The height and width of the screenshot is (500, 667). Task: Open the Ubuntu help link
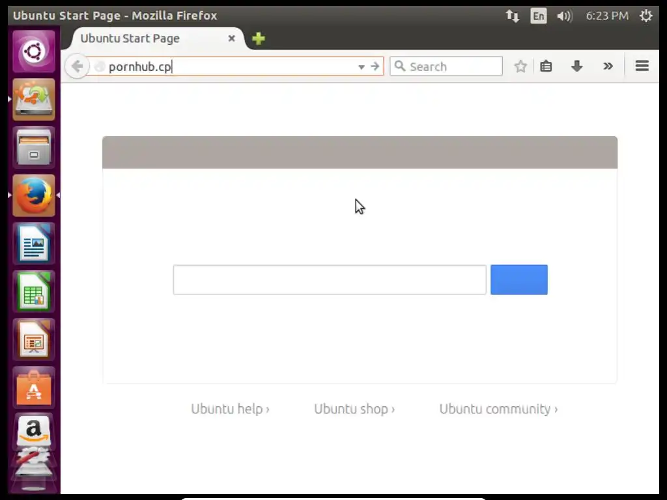point(230,409)
